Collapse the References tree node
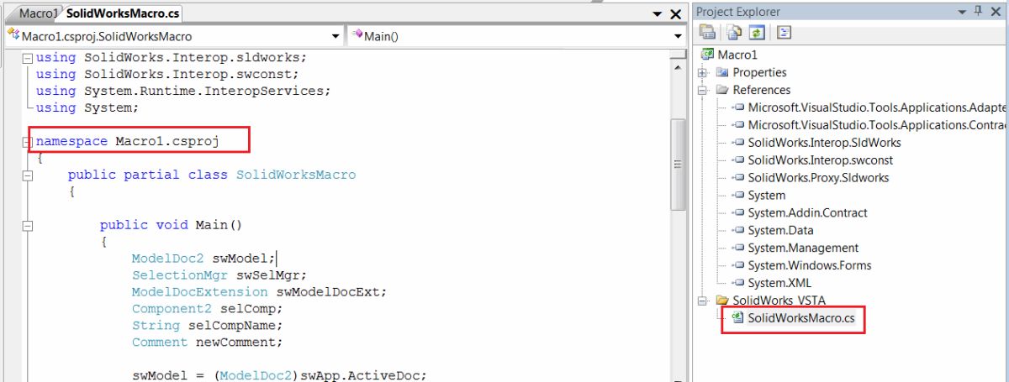Viewport: 1009px width, 382px height. tap(703, 90)
